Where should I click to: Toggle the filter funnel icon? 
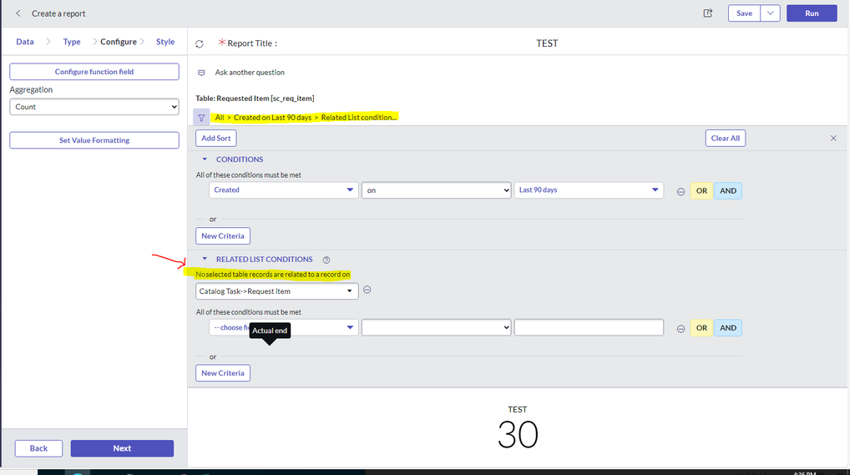point(201,117)
